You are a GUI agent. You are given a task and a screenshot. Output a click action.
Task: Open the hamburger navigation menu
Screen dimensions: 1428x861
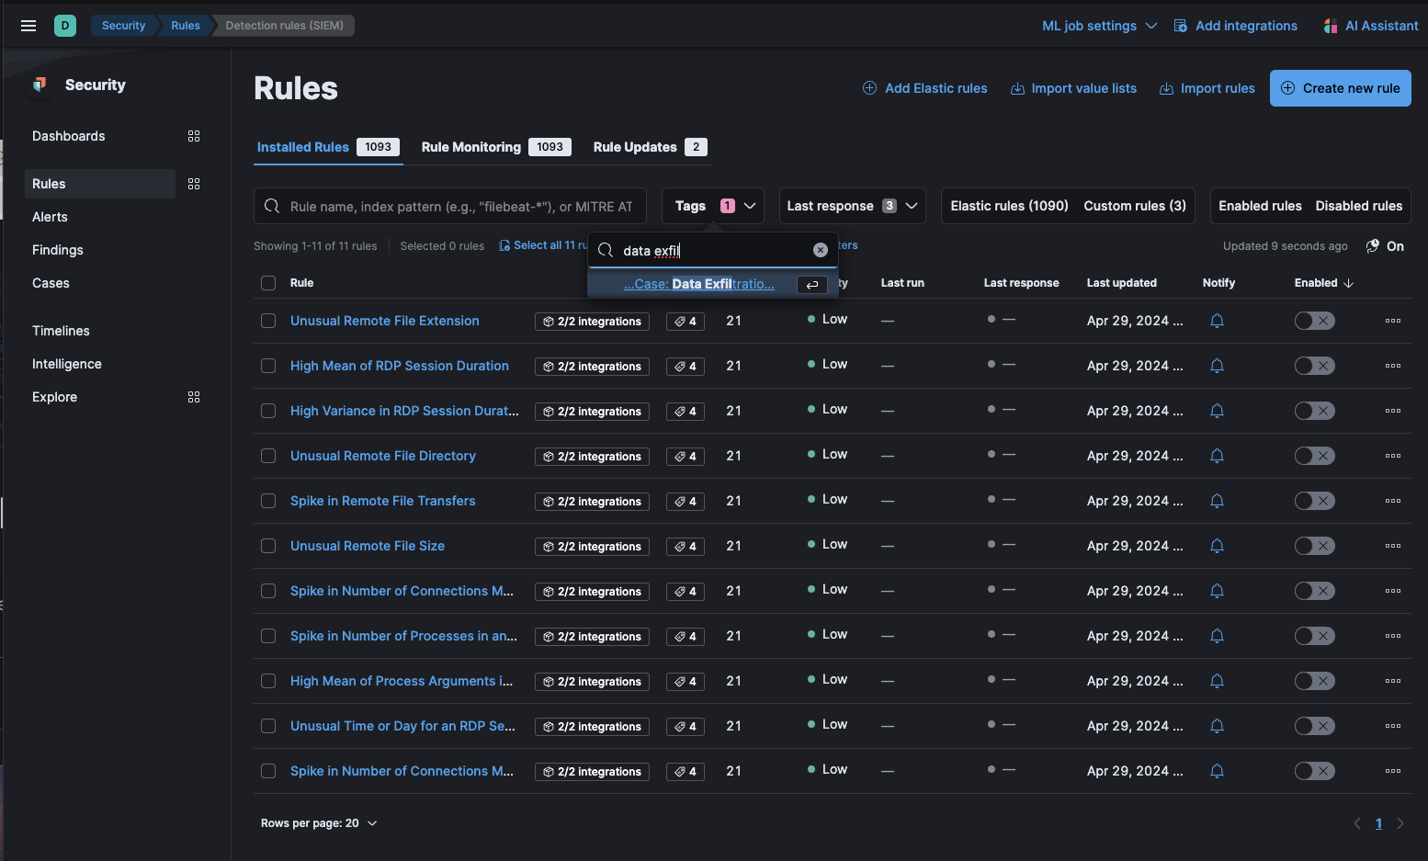pos(28,25)
